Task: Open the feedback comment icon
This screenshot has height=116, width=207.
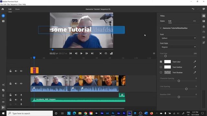Action: (x=204, y=9)
